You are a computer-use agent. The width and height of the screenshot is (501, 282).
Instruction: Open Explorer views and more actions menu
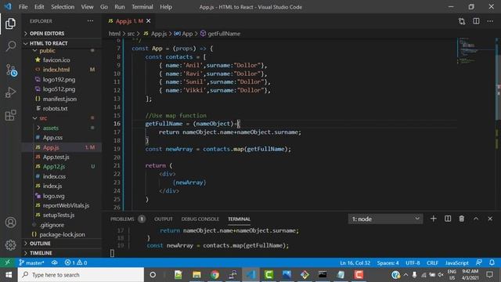click(91, 21)
